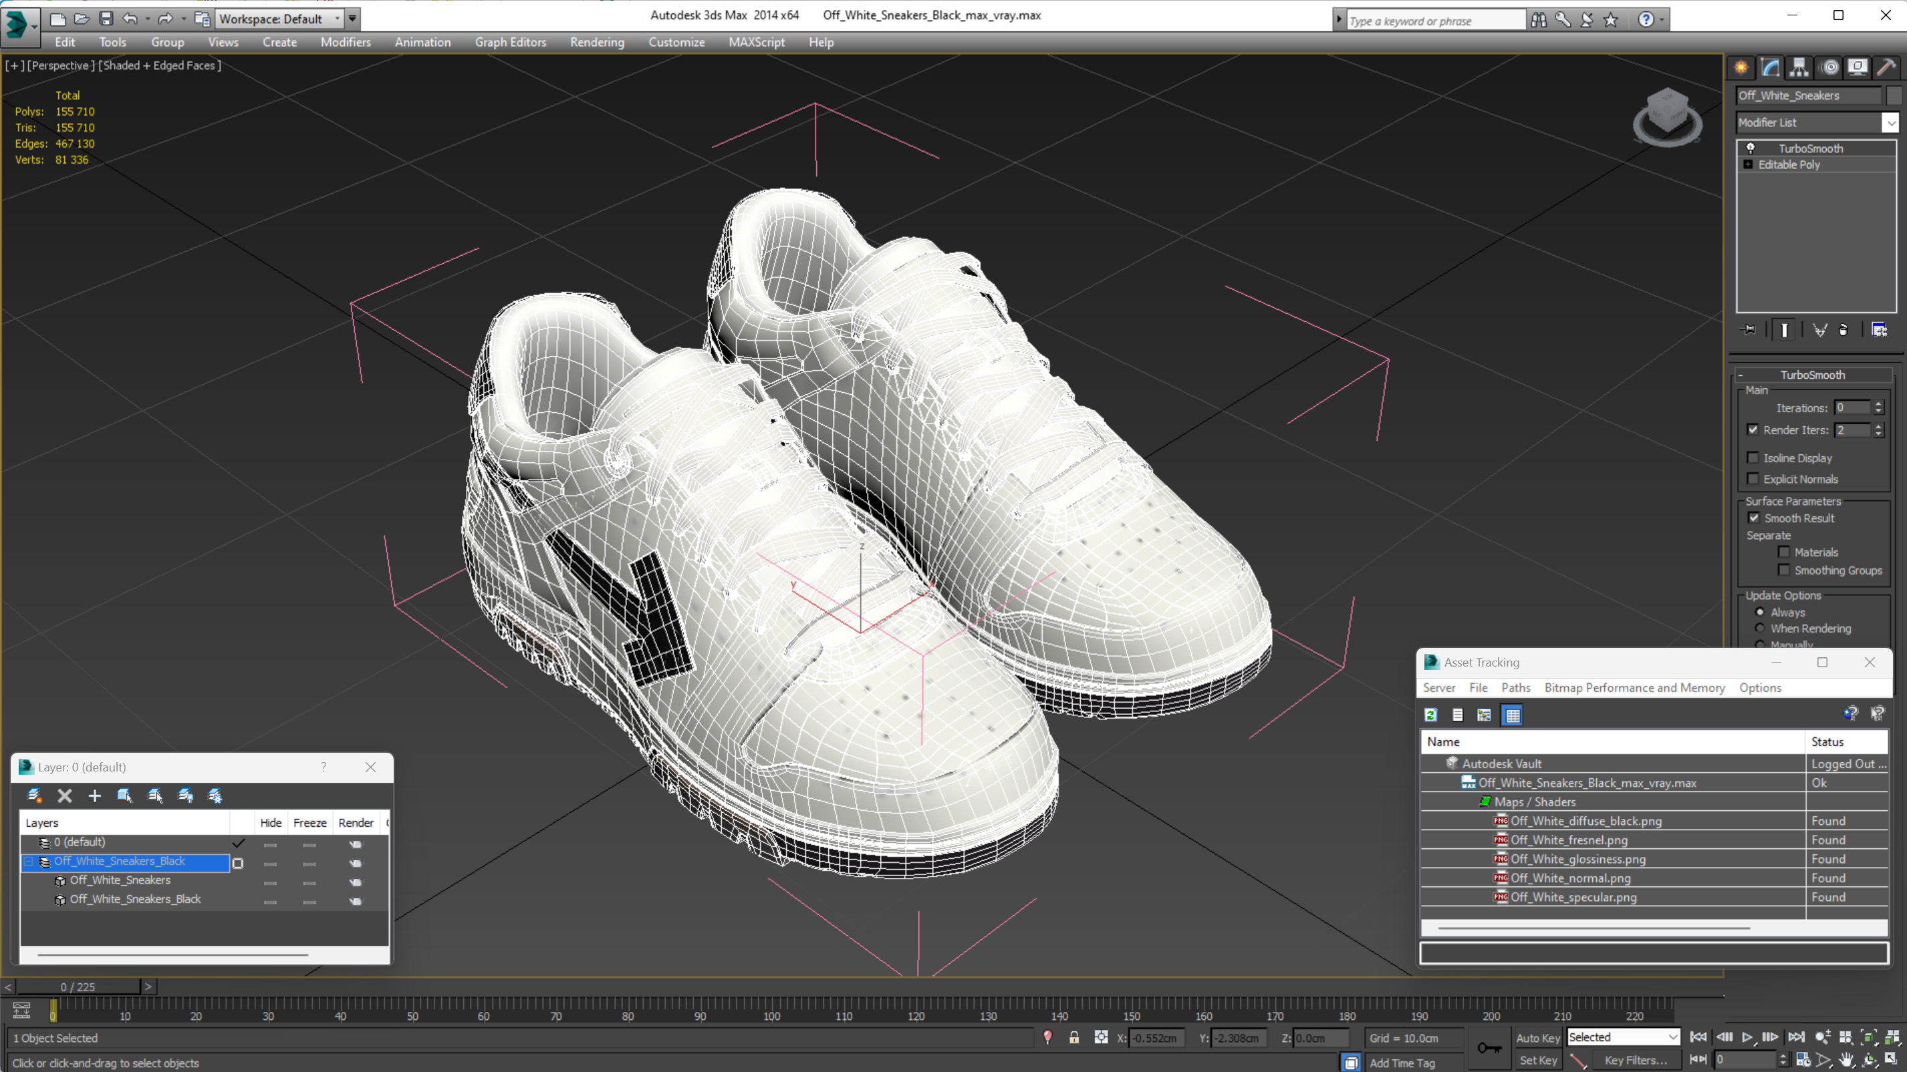Screen dimensions: 1907x1072
Task: Check Separate by Smoothing Groups
Action: pos(1784,570)
